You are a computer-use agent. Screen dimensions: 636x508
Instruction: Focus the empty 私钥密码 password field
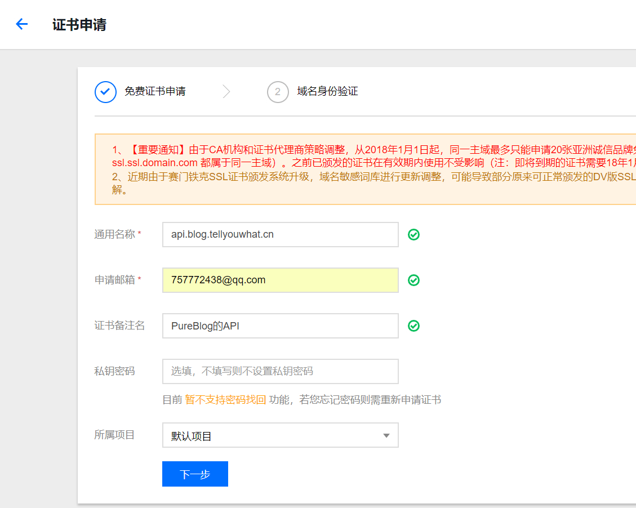[280, 372]
